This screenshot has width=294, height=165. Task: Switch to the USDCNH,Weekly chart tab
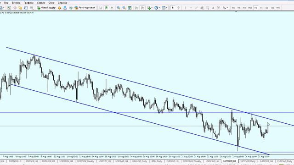(192, 161)
